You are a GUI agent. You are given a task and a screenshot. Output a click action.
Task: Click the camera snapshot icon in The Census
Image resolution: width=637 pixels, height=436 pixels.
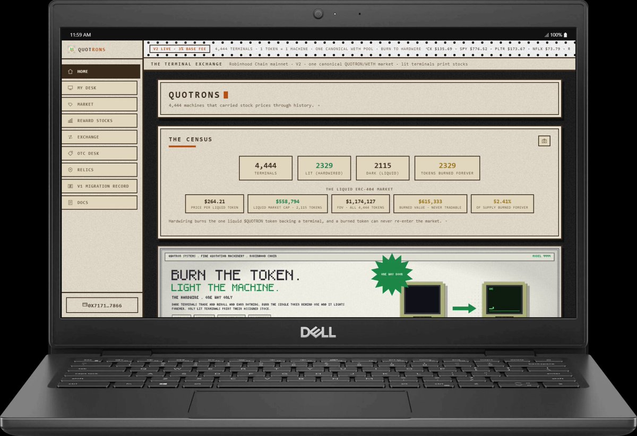coord(544,141)
